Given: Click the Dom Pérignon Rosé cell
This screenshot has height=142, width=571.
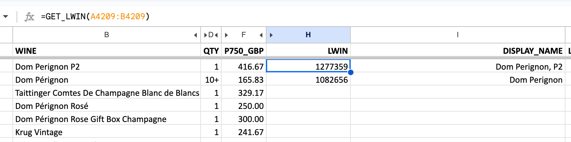Looking at the screenshot, I should [x=107, y=106].
